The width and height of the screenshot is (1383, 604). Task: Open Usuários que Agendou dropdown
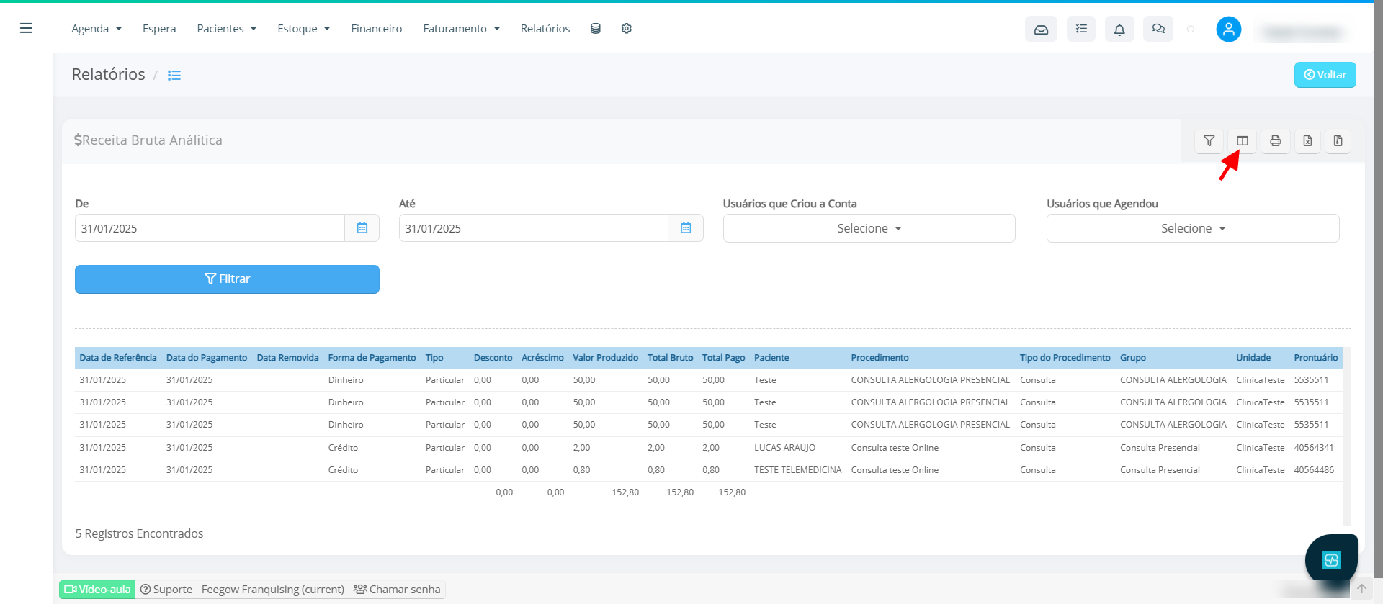click(1193, 228)
